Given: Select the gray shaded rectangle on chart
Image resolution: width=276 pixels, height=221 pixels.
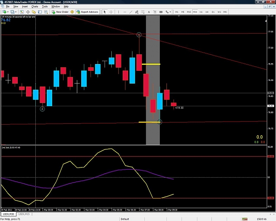Looking at the screenshot, I should pyautogui.click(x=153, y=80).
